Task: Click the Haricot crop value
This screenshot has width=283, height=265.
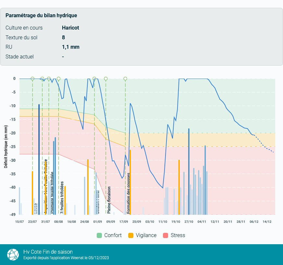Action: pyautogui.click(x=70, y=28)
